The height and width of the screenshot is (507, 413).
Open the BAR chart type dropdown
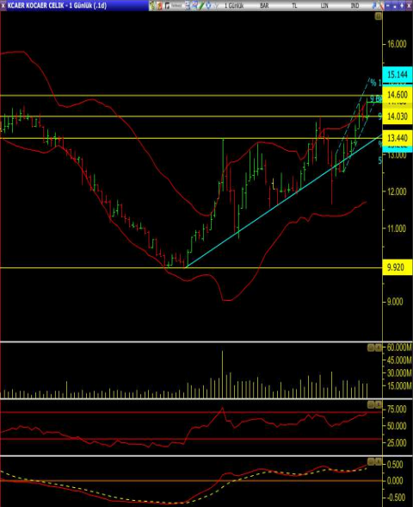[264, 5]
